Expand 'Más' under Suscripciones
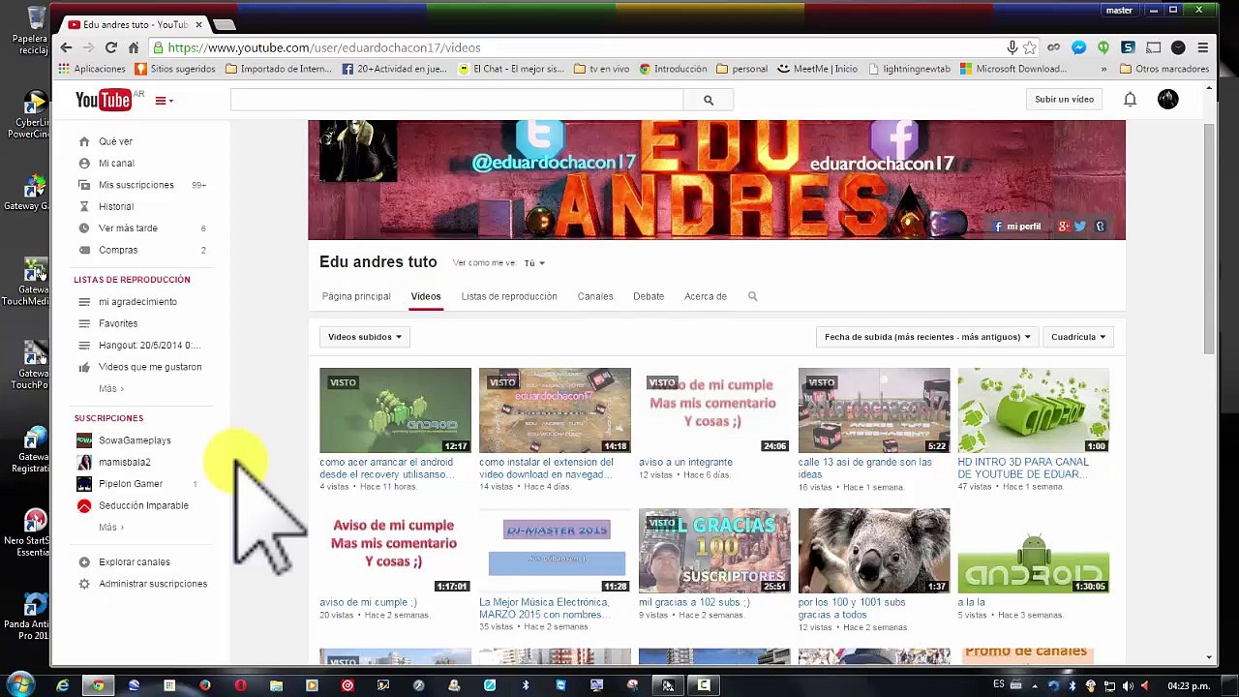1239x697 pixels. (x=110, y=528)
